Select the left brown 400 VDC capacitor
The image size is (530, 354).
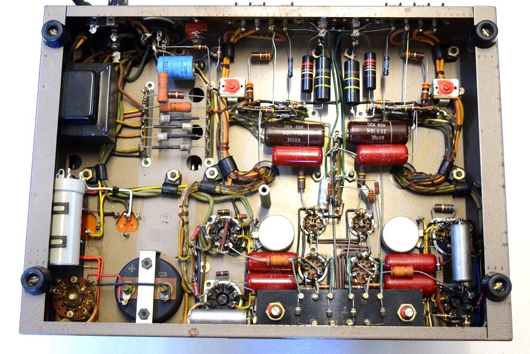pos(293,134)
